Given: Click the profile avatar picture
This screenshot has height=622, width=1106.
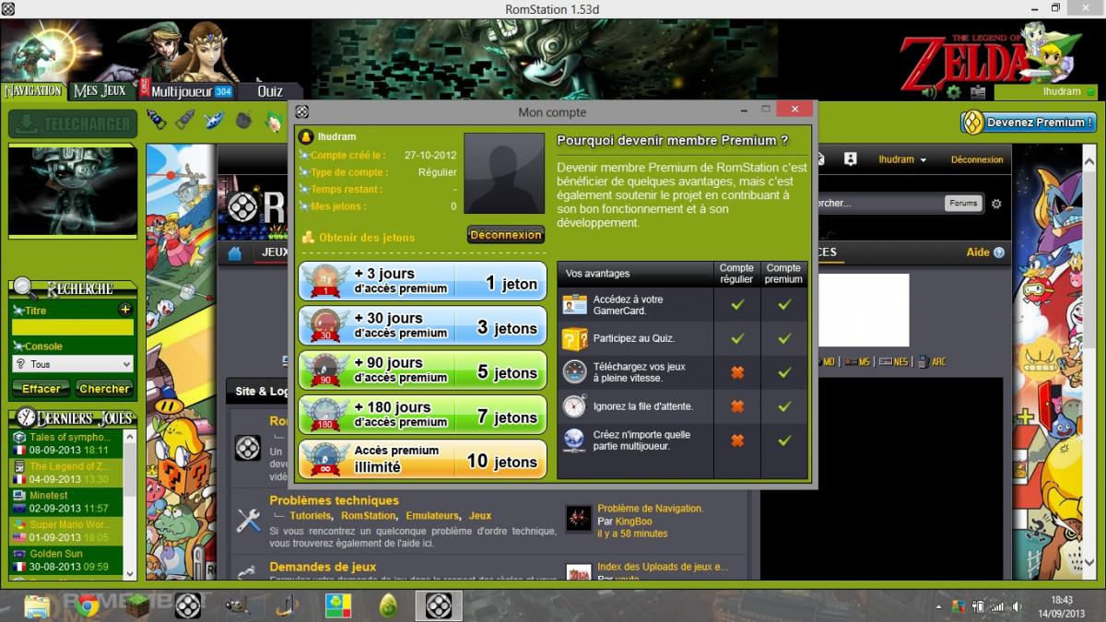Looking at the screenshot, I should [x=504, y=173].
